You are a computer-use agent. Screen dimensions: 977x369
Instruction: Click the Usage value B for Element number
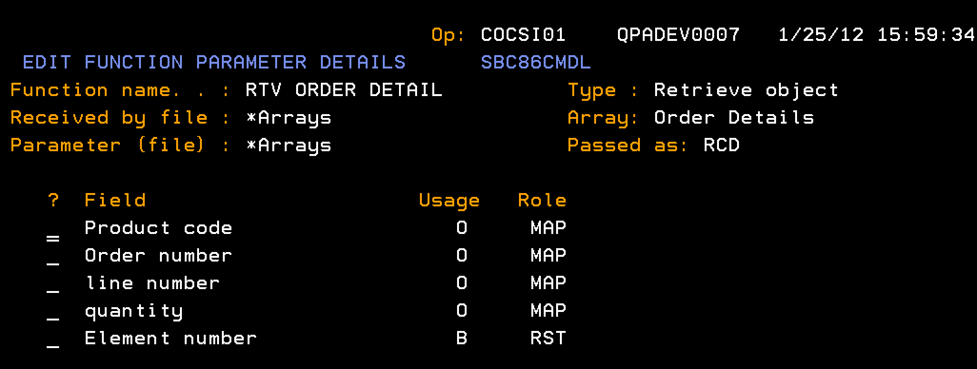point(461,339)
